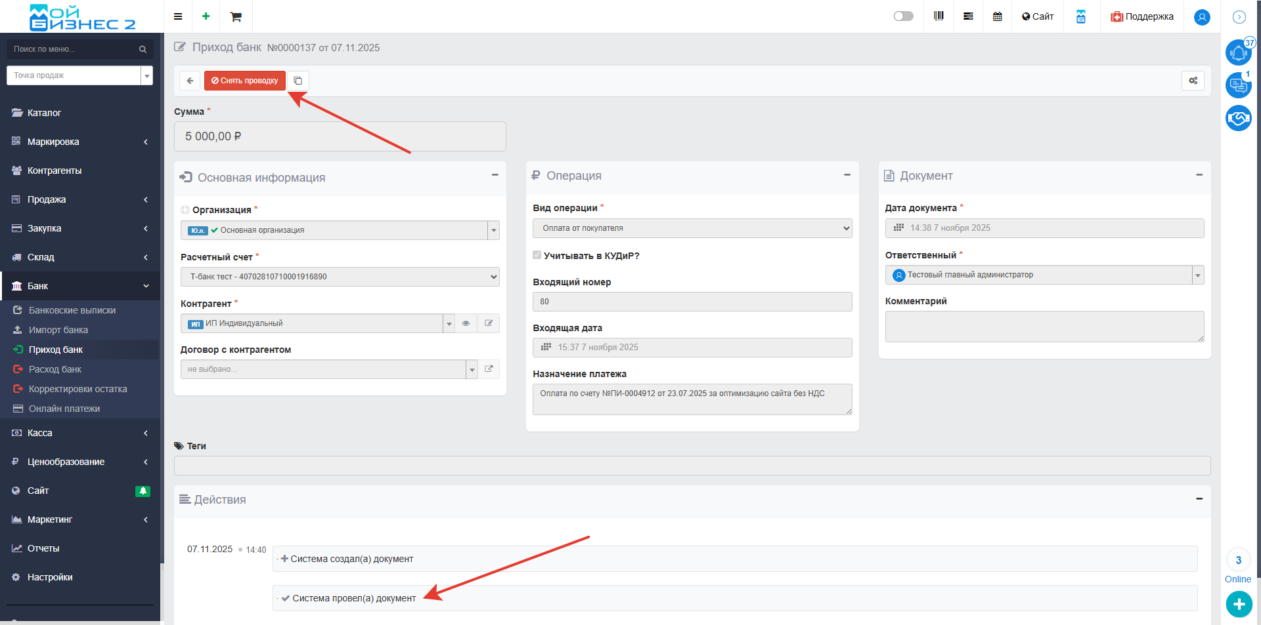
Task: Toggle the Учитывать в КУДиР checkbox
Action: point(537,255)
